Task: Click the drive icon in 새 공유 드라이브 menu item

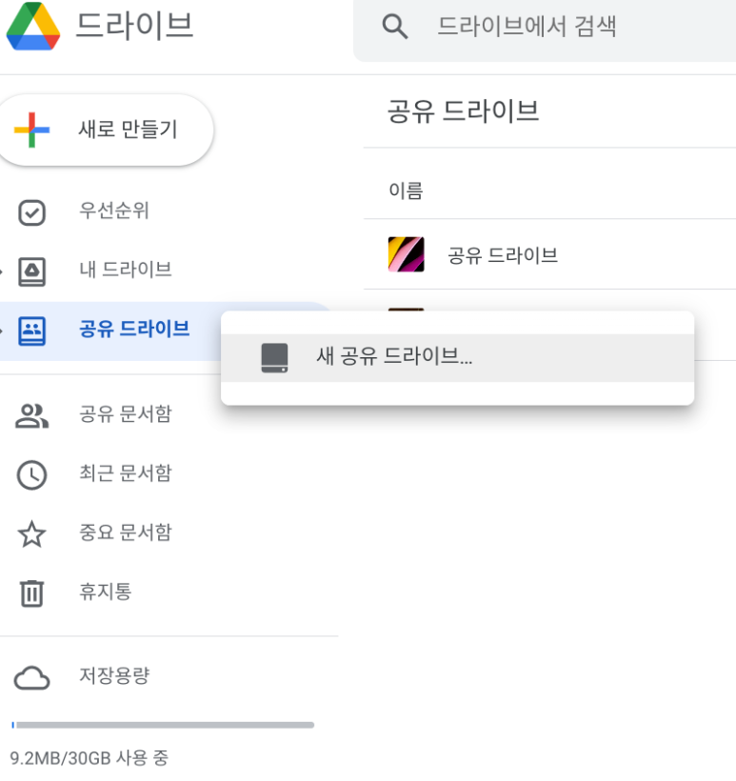Action: coord(274,357)
